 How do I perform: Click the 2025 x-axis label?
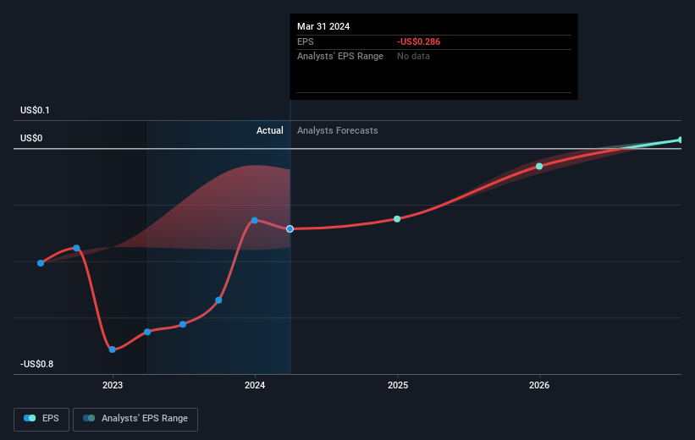(x=398, y=385)
